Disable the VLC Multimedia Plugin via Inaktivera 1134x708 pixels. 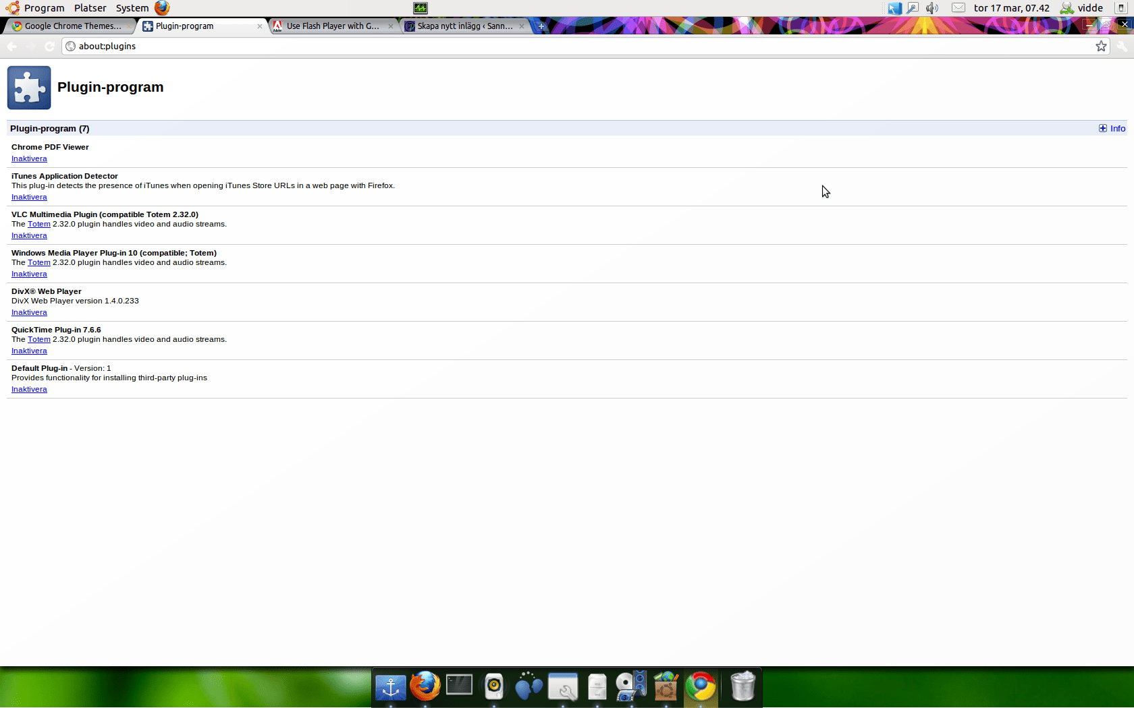coord(29,236)
